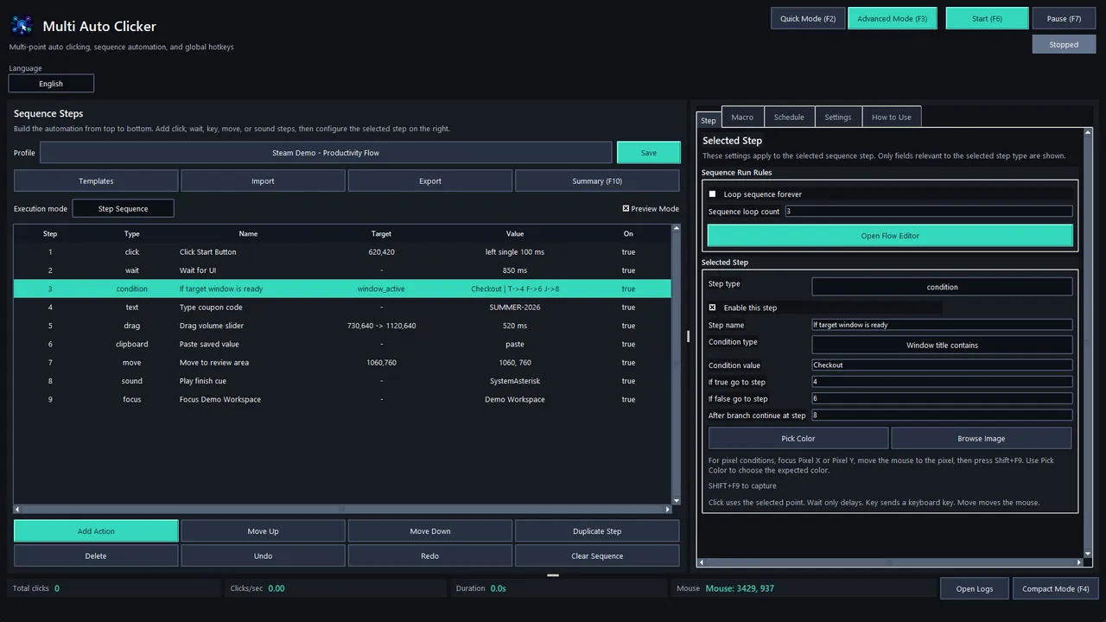
Task: Open Templates
Action: 96,181
